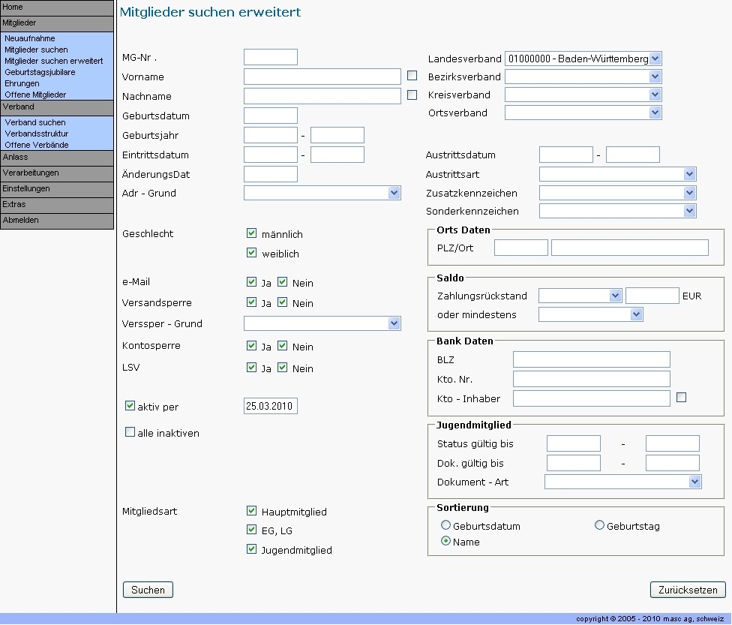Click Abmelden in the sidebar

tap(57, 221)
